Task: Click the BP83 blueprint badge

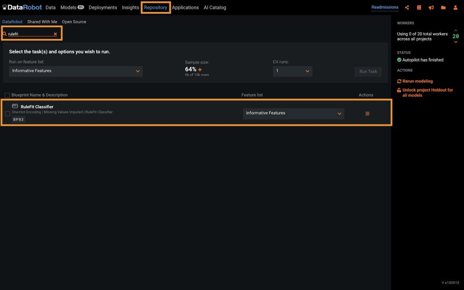Action: 18,120
